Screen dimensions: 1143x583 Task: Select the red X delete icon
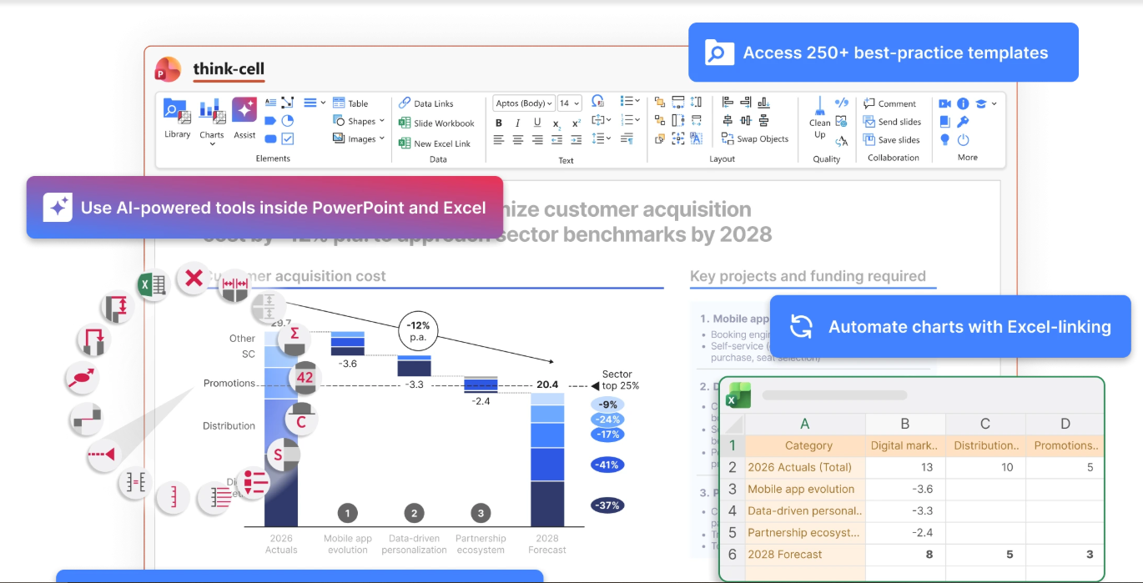click(x=194, y=278)
